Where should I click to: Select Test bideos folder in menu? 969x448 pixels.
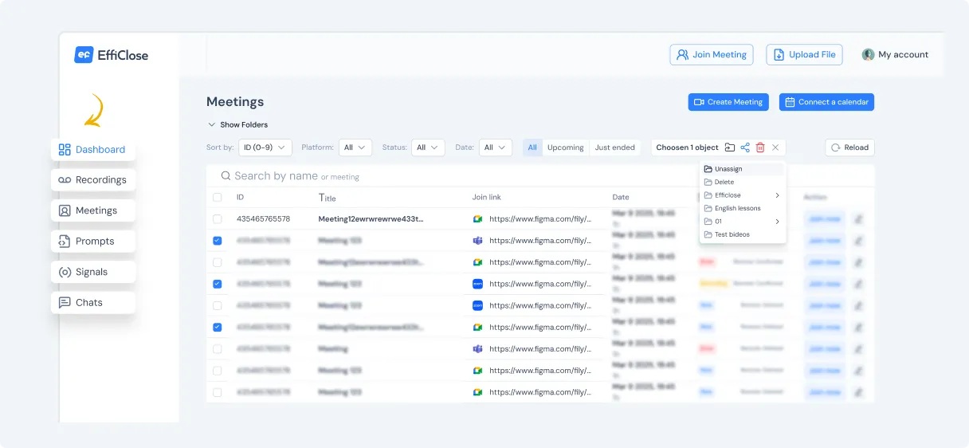click(x=743, y=234)
